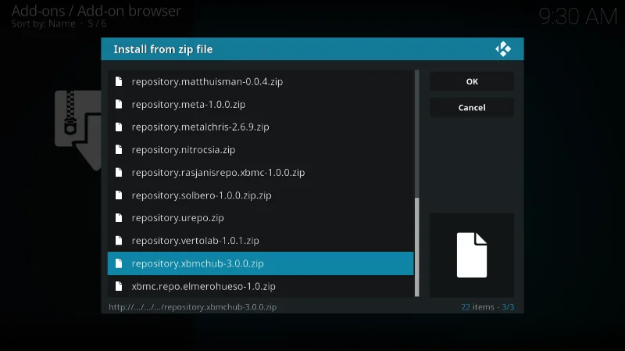
Task: Click the http path text in footer
Action: 192,306
